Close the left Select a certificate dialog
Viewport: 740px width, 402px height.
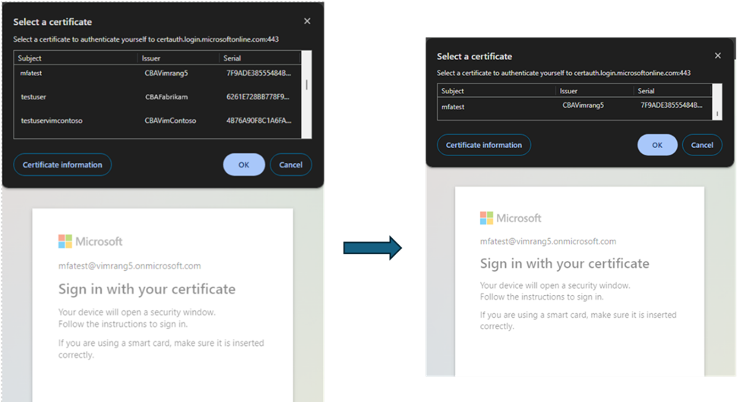307,21
